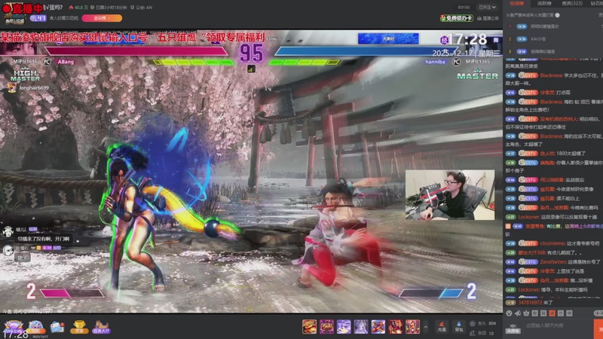Select the seventh gift in gift bar
603x339 pixels.
point(412,326)
